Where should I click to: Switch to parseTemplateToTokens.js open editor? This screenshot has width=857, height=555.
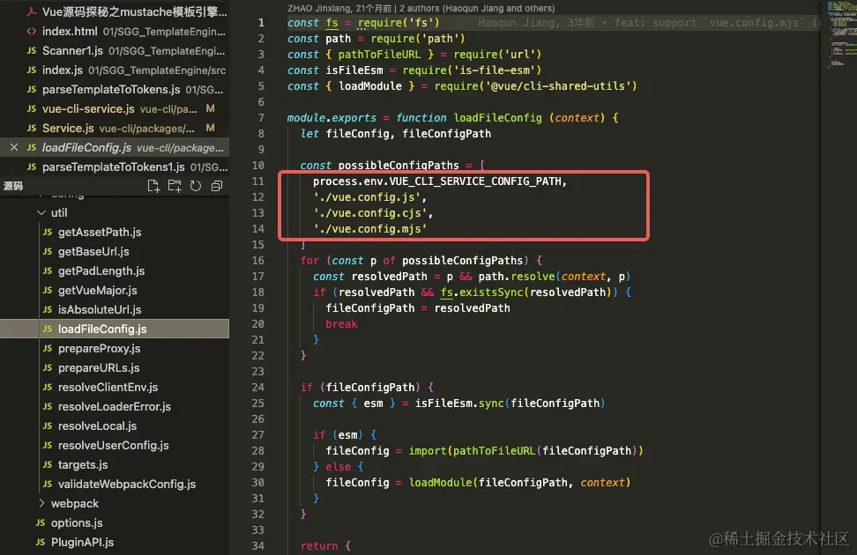pos(115,90)
